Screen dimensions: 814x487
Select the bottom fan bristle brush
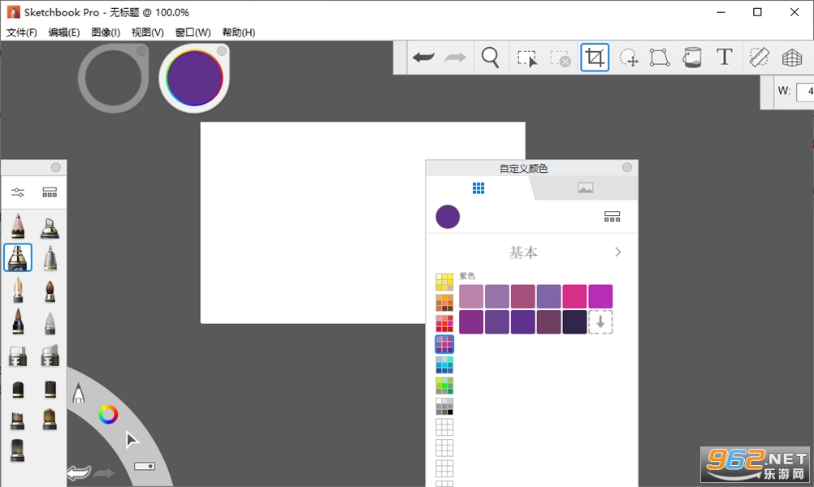point(18,450)
